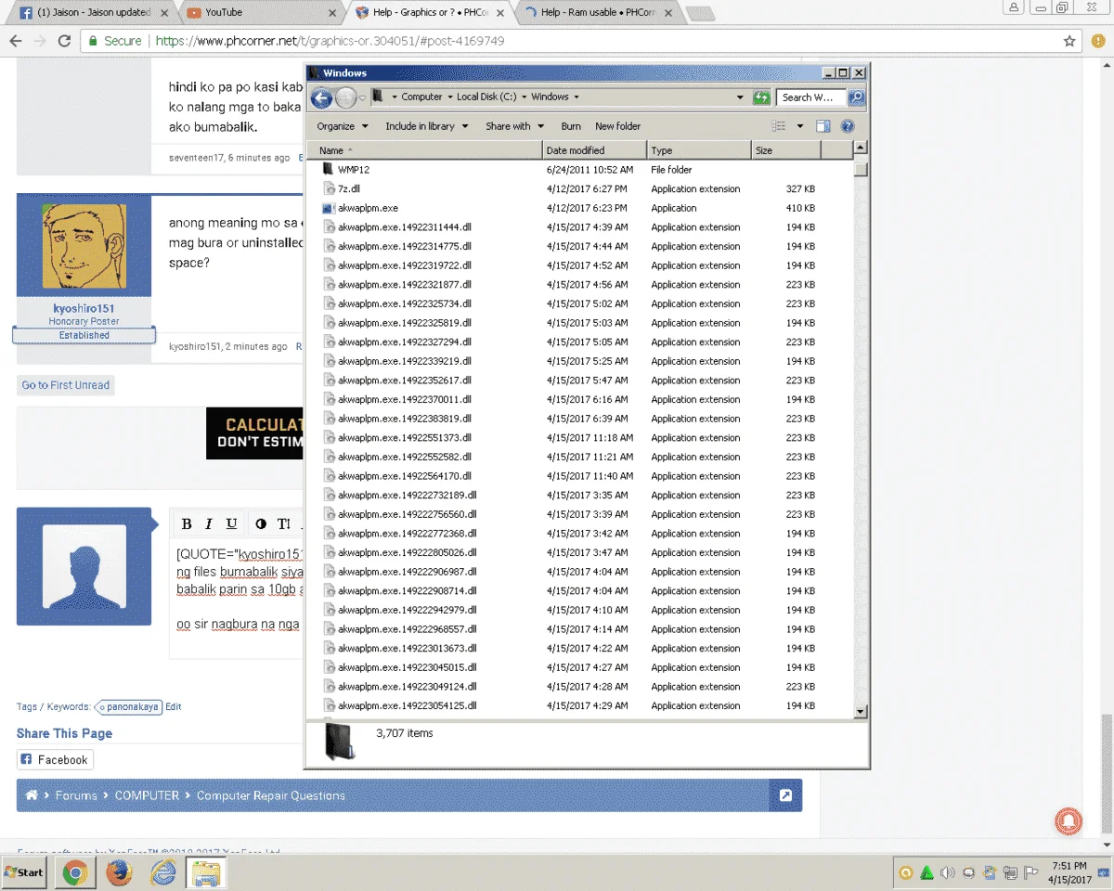Open the view options dropdown arrow
1114x891 pixels.
799,126
